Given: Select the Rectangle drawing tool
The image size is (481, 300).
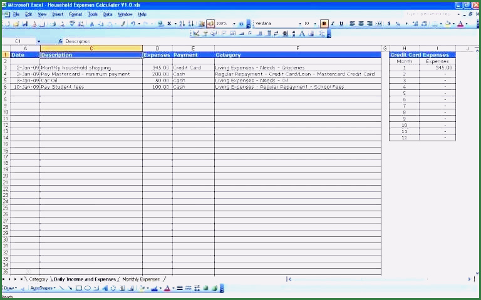Looking at the screenshot, I should [79, 288].
